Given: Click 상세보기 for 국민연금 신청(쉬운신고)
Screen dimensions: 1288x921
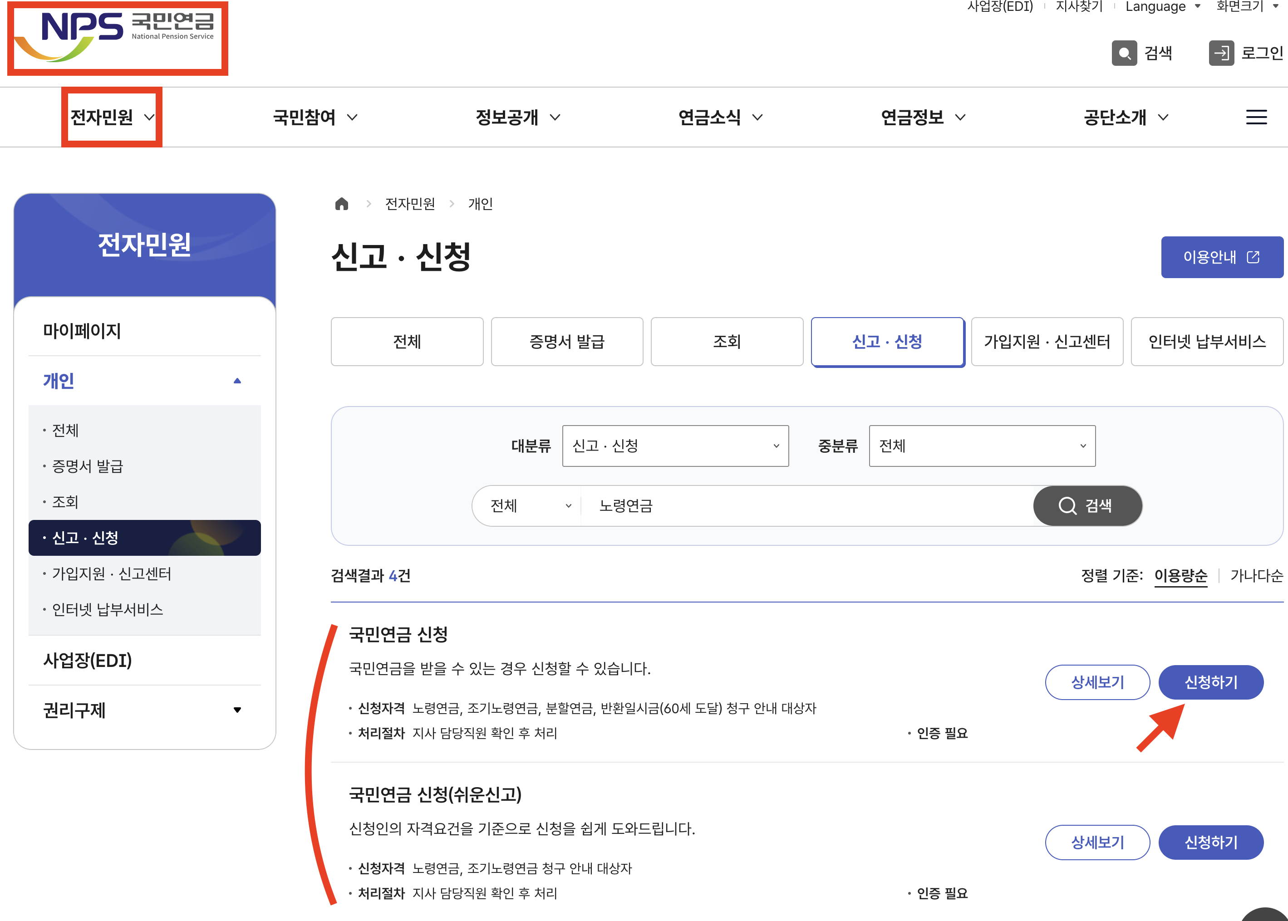Looking at the screenshot, I should point(1097,842).
